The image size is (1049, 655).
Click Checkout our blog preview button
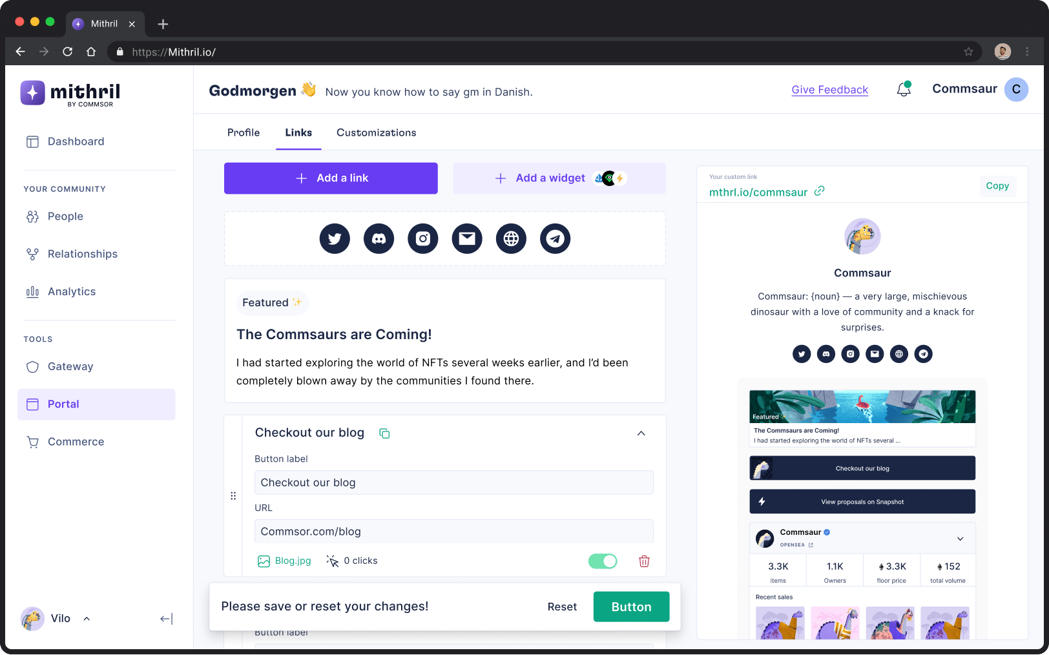click(862, 468)
